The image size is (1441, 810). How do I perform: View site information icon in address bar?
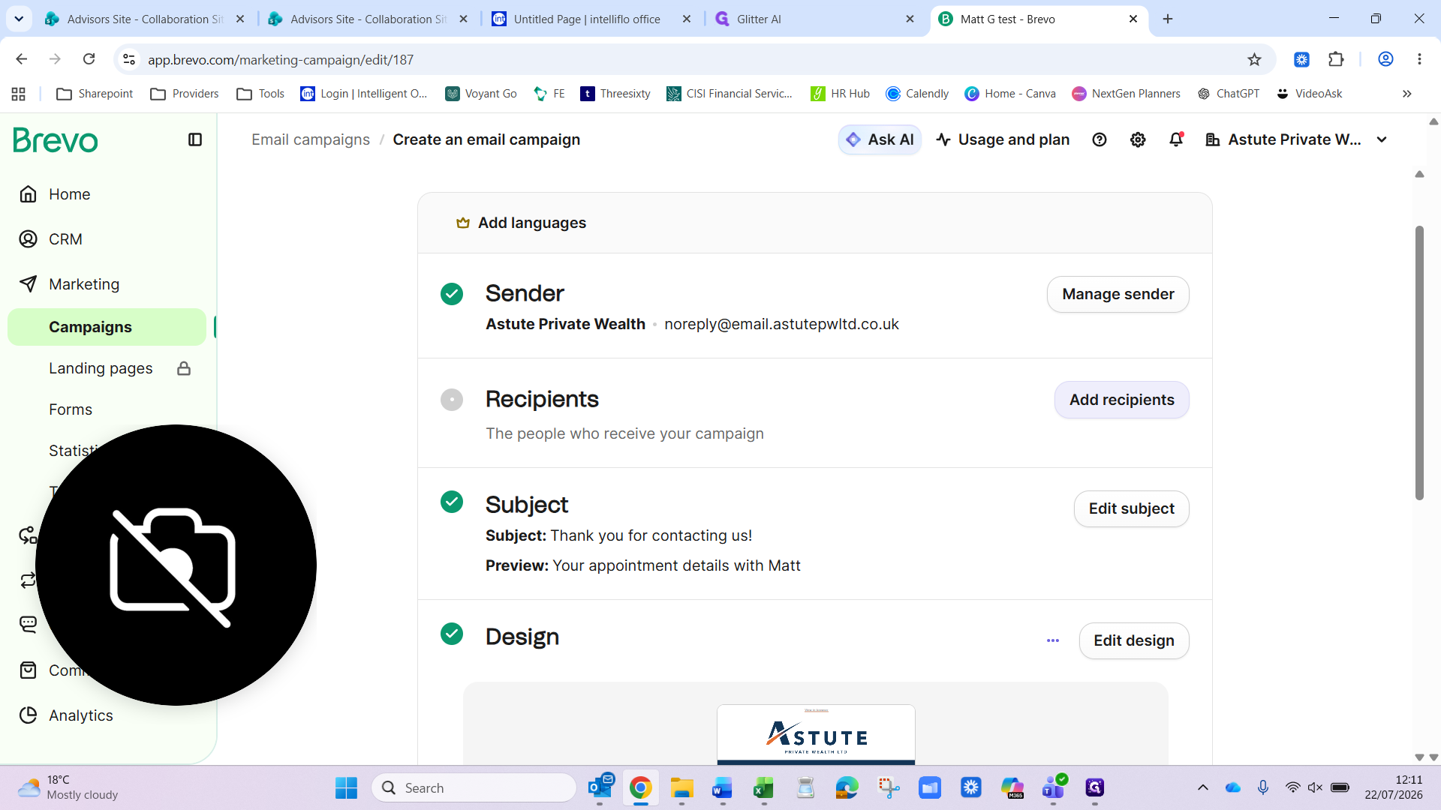coord(129,59)
